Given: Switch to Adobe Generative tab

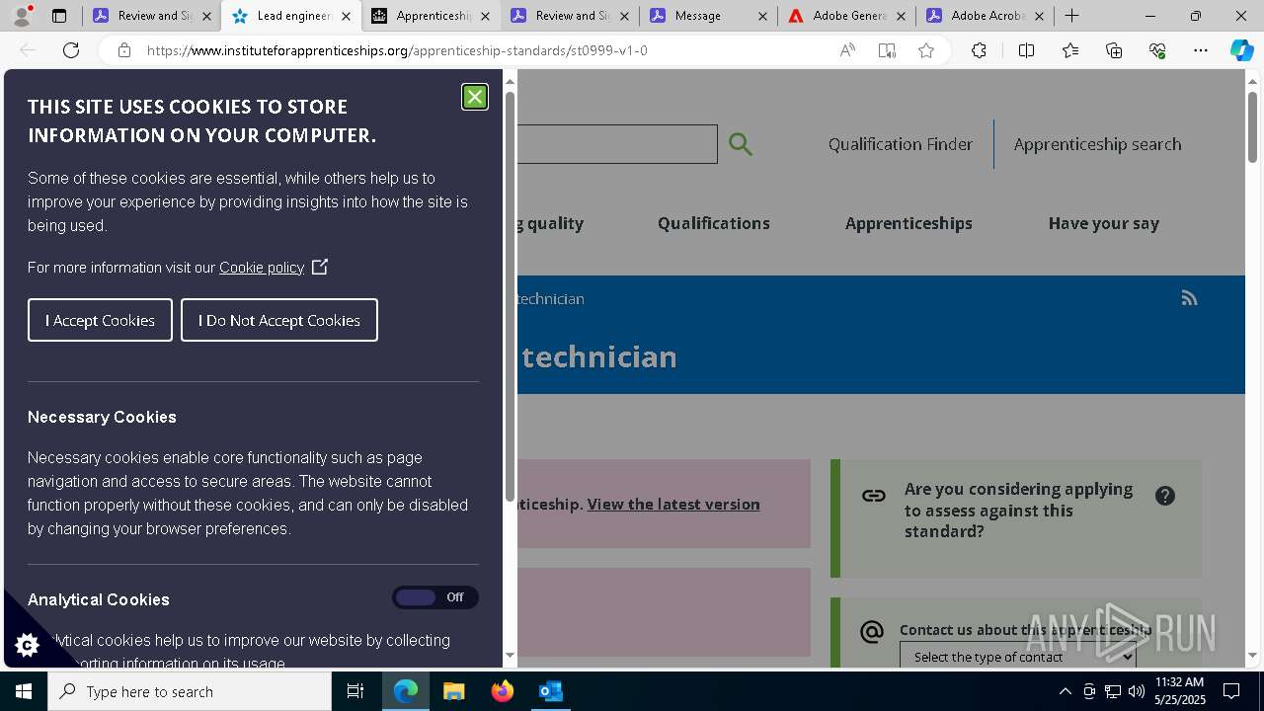Looking at the screenshot, I should 847,16.
